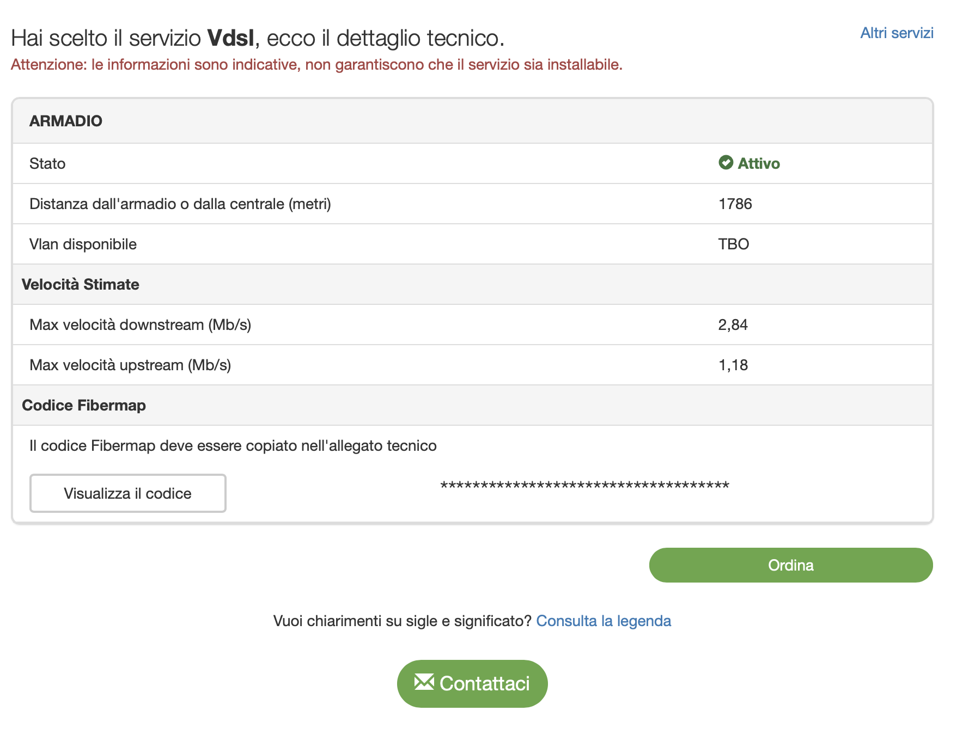975x735 pixels.
Task: Open the Consulta la legenda link
Action: point(603,621)
